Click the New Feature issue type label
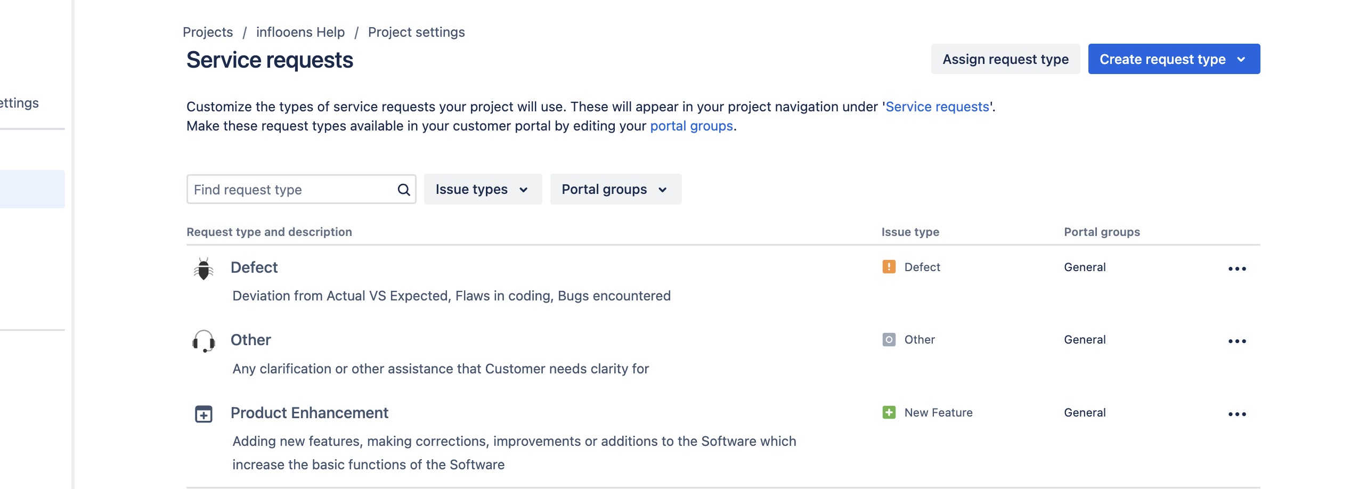The image size is (1367, 489). coord(938,412)
